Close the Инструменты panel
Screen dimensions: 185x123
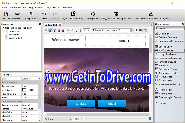183,24
